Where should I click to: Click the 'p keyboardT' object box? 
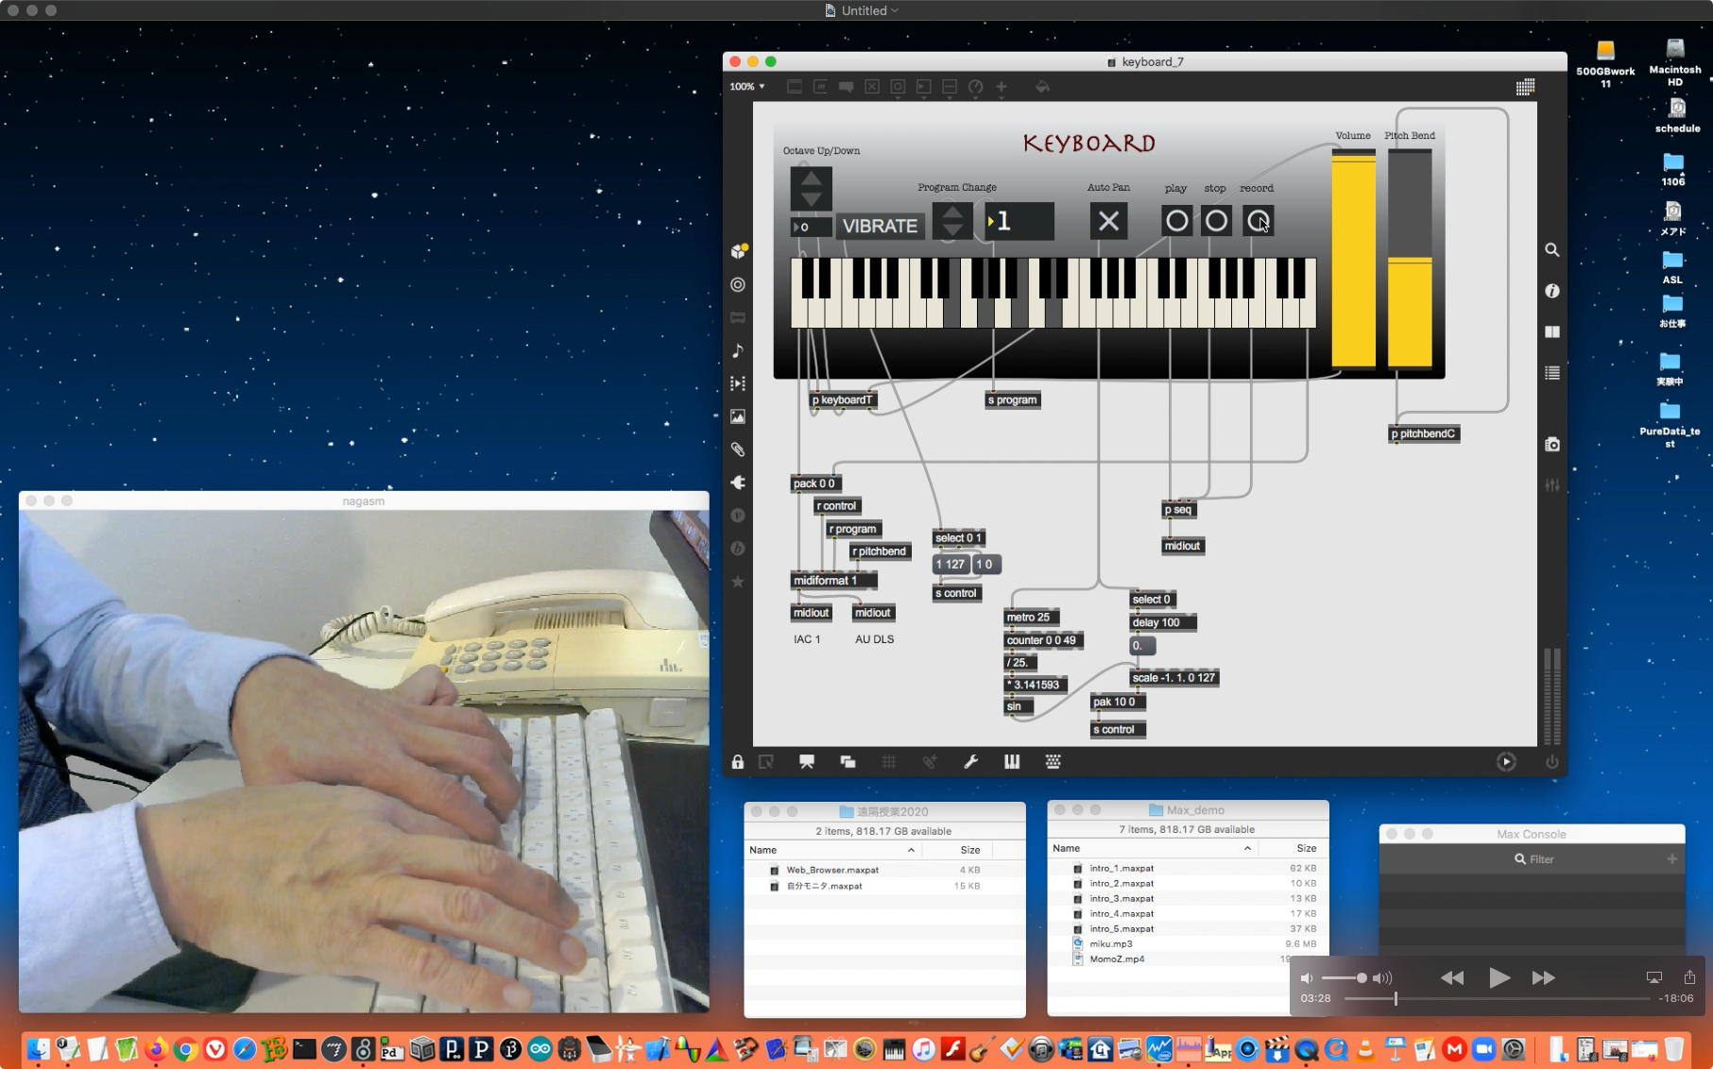(x=843, y=400)
